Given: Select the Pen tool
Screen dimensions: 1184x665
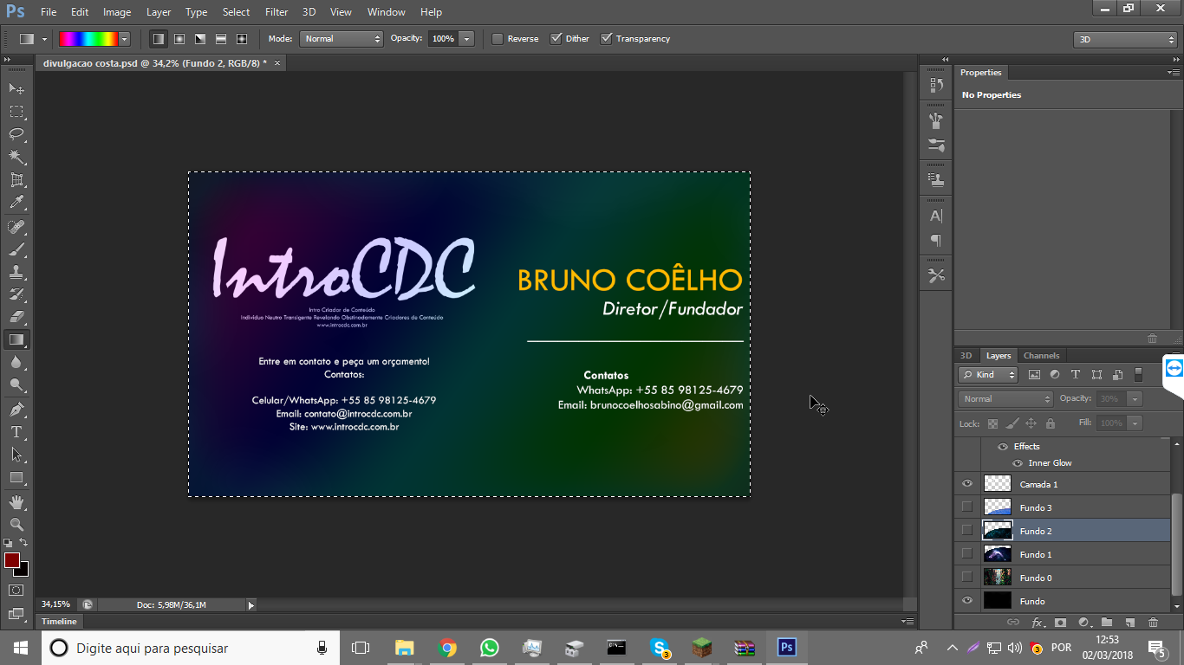Looking at the screenshot, I should 16,409.
